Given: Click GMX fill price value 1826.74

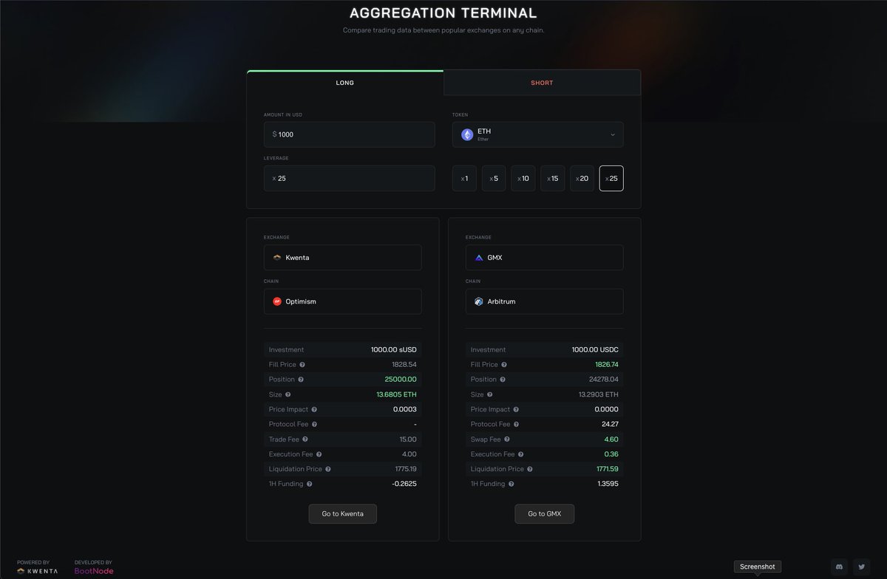Looking at the screenshot, I should pyautogui.click(x=607, y=365).
